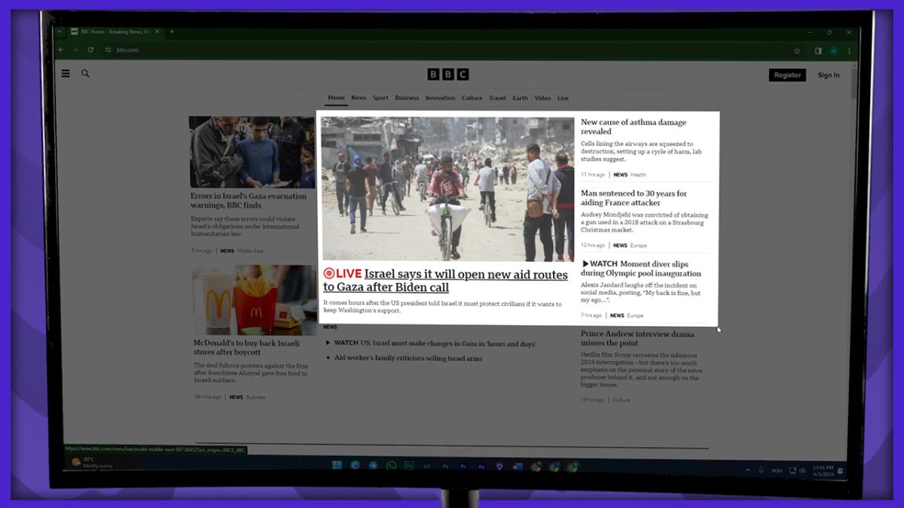Click the BBC logo in header
904x508 pixels.
[448, 75]
